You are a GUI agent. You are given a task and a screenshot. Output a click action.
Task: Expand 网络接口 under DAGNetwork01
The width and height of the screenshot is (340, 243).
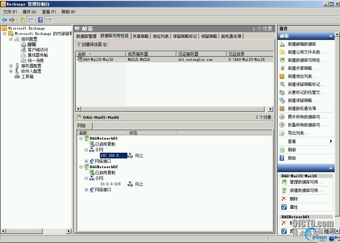click(x=86, y=161)
